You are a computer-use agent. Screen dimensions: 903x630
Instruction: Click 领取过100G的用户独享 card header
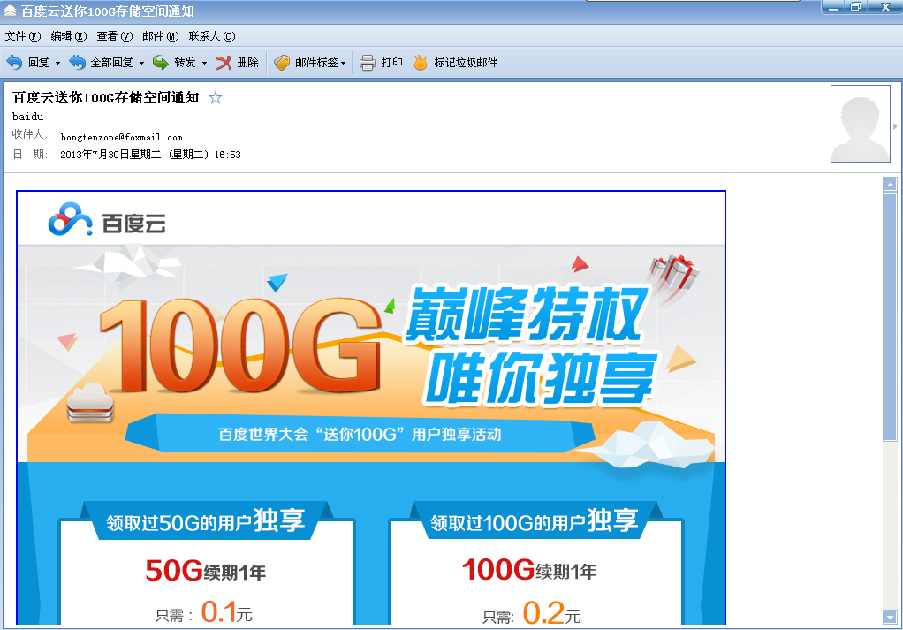click(x=535, y=521)
